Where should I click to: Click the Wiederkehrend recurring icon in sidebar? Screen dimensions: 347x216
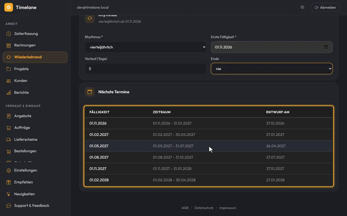tap(9, 57)
